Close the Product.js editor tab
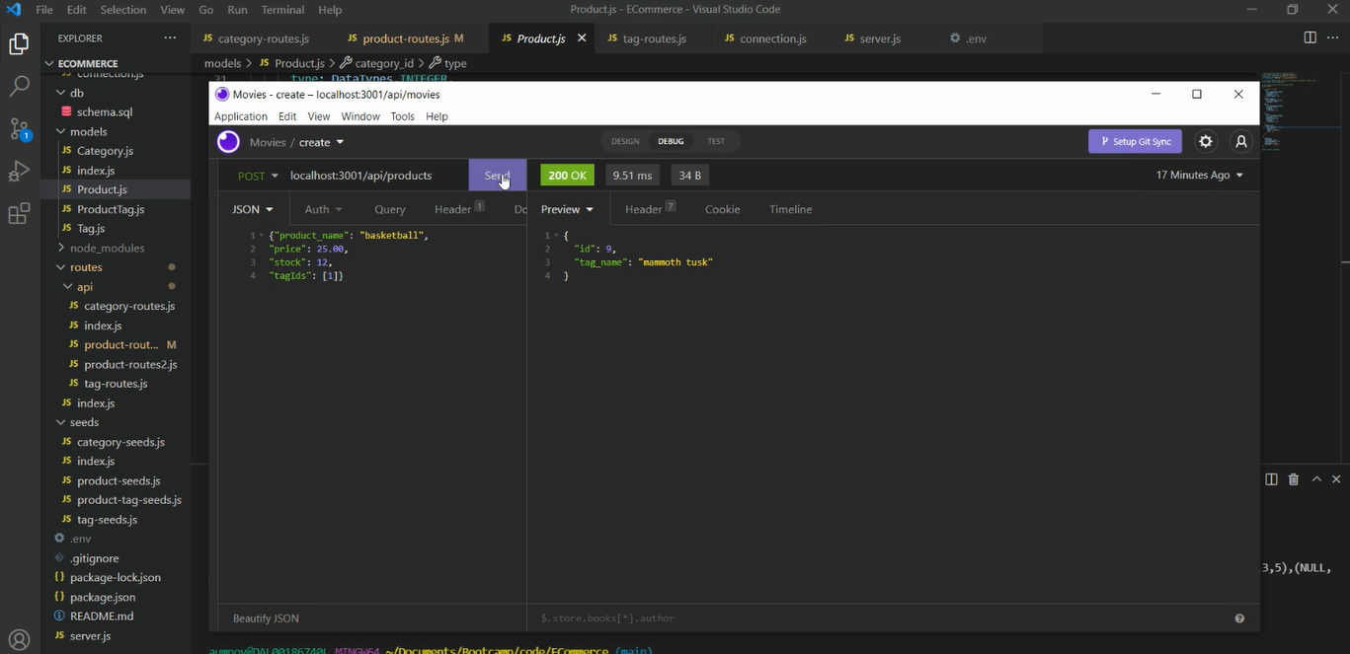Image resolution: width=1350 pixels, height=654 pixels. point(582,37)
